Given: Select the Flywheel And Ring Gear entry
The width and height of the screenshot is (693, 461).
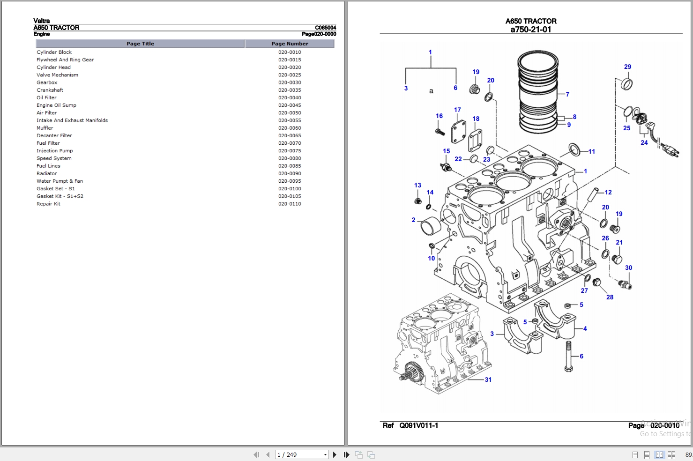Looking at the screenshot, I should point(65,59).
